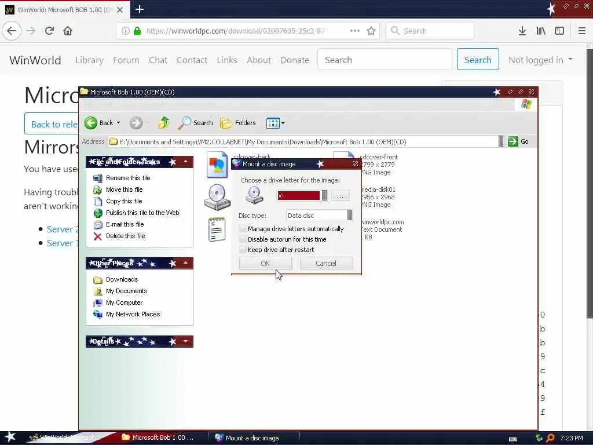This screenshot has height=445, width=593.
Task: Open Forum in WinWorld navigation
Action: 126,60
